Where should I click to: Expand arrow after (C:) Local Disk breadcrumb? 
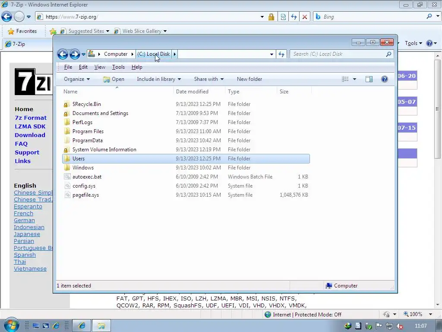click(174, 54)
